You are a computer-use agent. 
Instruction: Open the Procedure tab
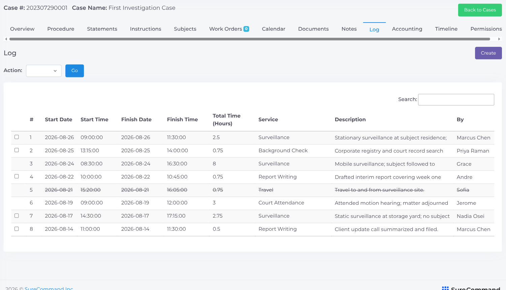[x=61, y=29]
